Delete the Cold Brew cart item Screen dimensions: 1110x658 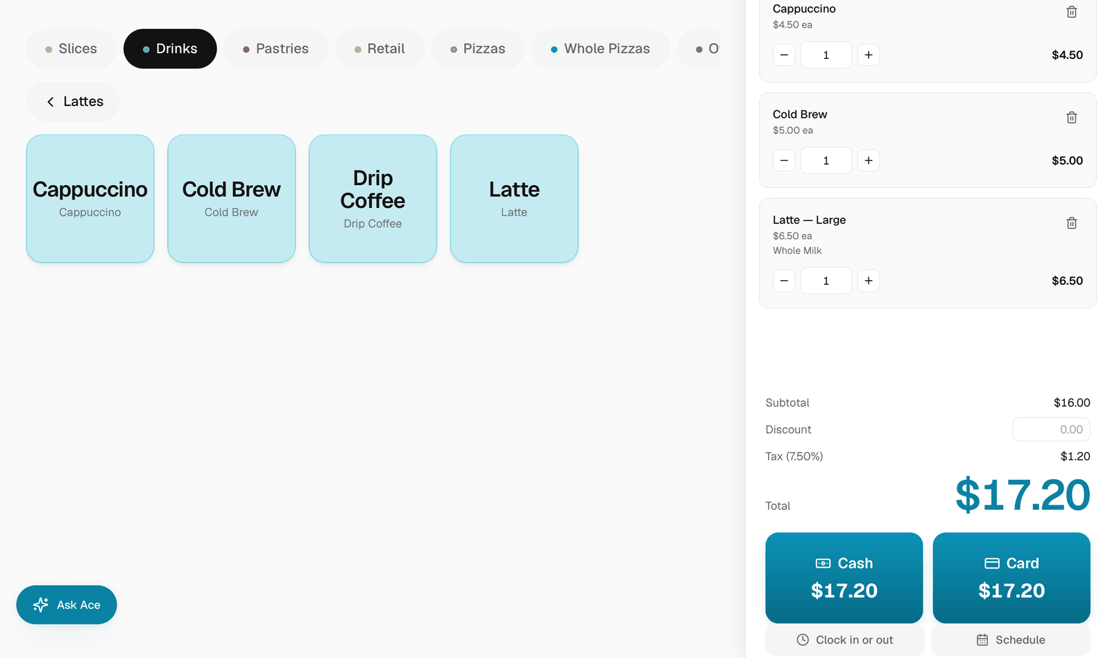(1071, 117)
